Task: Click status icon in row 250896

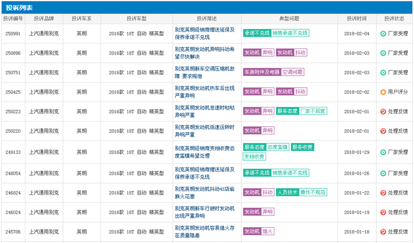Action: 383,53
